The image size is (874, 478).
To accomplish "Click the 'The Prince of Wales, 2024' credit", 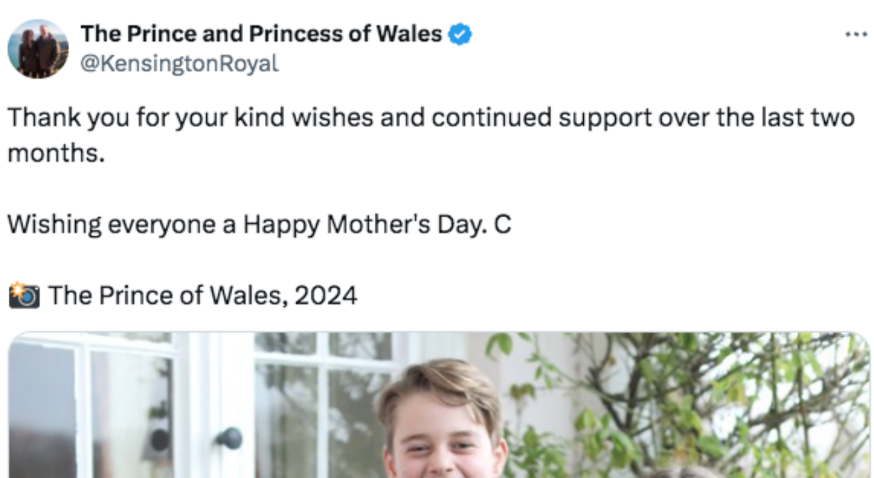I will (203, 296).
